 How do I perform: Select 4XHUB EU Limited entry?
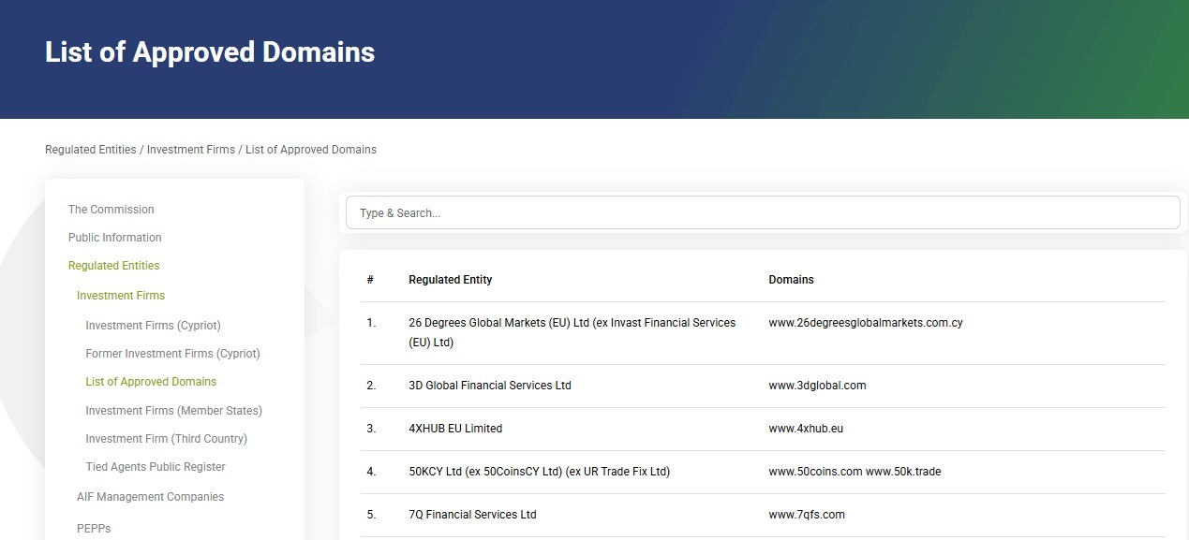click(x=455, y=429)
